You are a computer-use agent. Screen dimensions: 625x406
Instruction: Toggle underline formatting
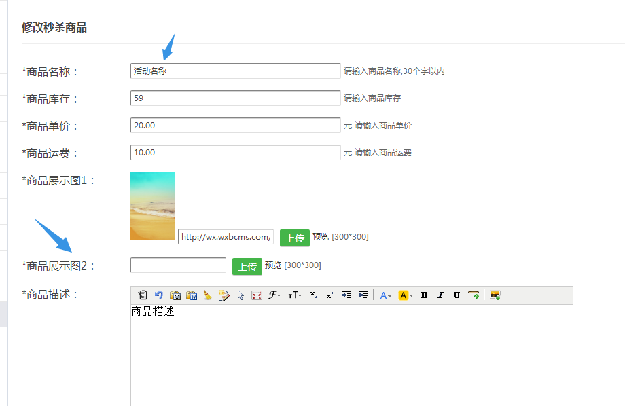click(x=457, y=295)
